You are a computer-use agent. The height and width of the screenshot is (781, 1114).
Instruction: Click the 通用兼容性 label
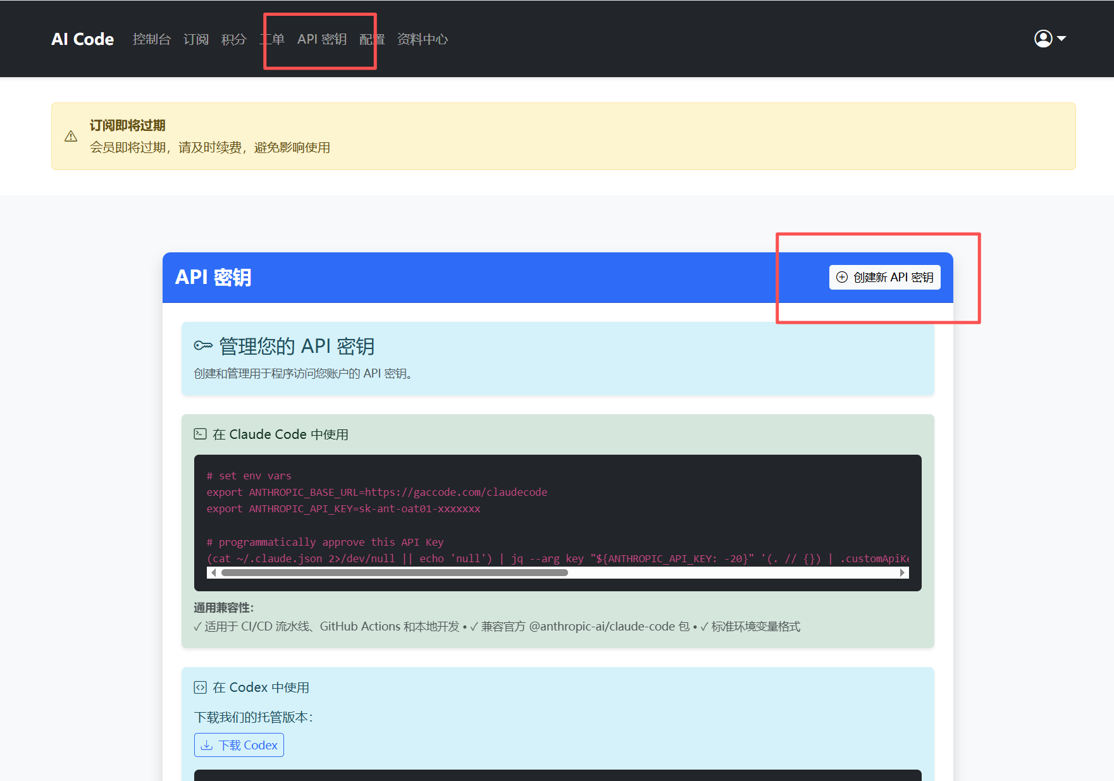pos(223,608)
